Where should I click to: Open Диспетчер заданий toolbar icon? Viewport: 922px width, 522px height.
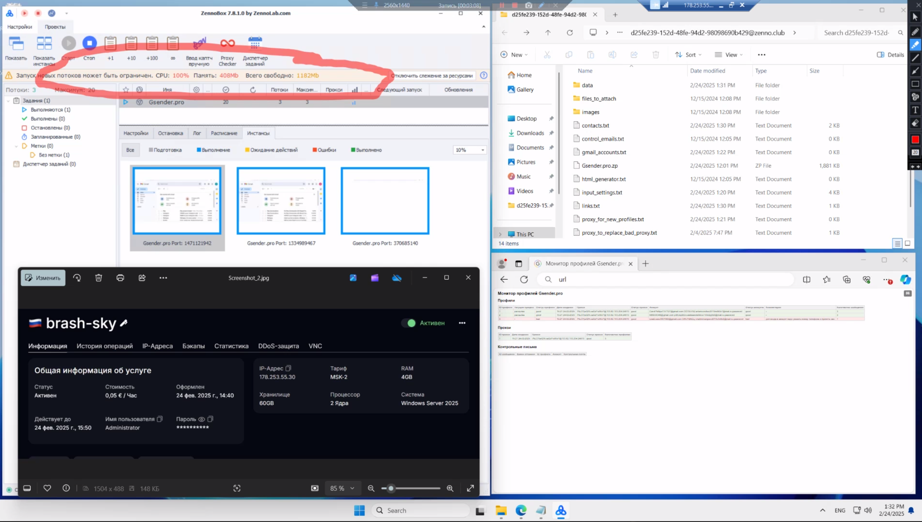pyautogui.click(x=255, y=50)
